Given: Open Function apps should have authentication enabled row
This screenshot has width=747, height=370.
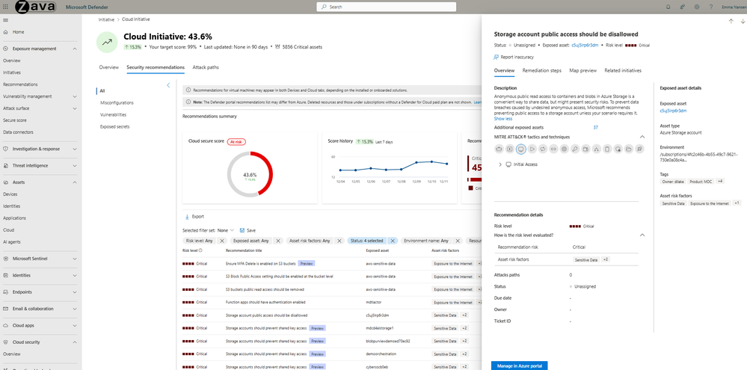Looking at the screenshot, I should click(266, 302).
